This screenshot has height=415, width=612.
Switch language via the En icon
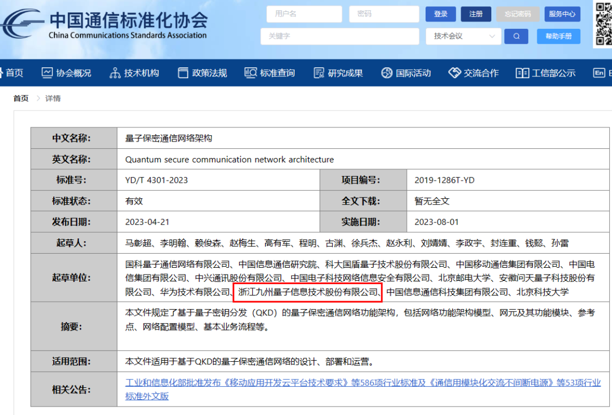tap(599, 72)
